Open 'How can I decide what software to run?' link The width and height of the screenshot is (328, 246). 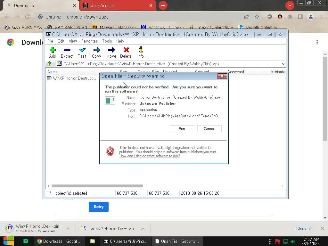[150, 156]
